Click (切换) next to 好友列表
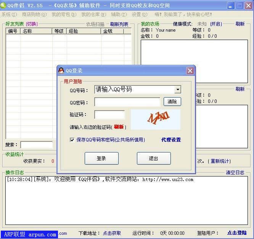The width and height of the screenshot is (254, 239). pyautogui.click(x=32, y=24)
